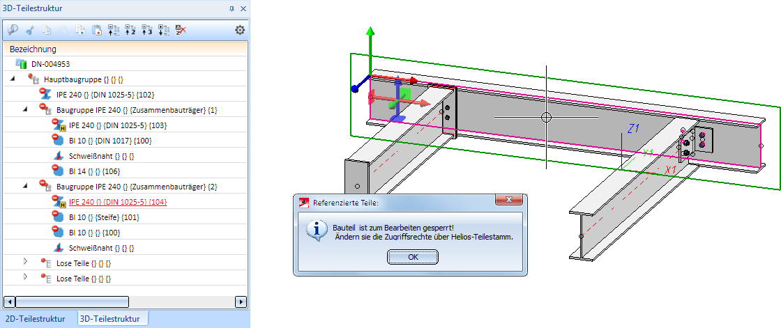The height and width of the screenshot is (328, 781).
Task: Click the copy-with-reference icon (pages with blue dot)
Action: [80, 30]
